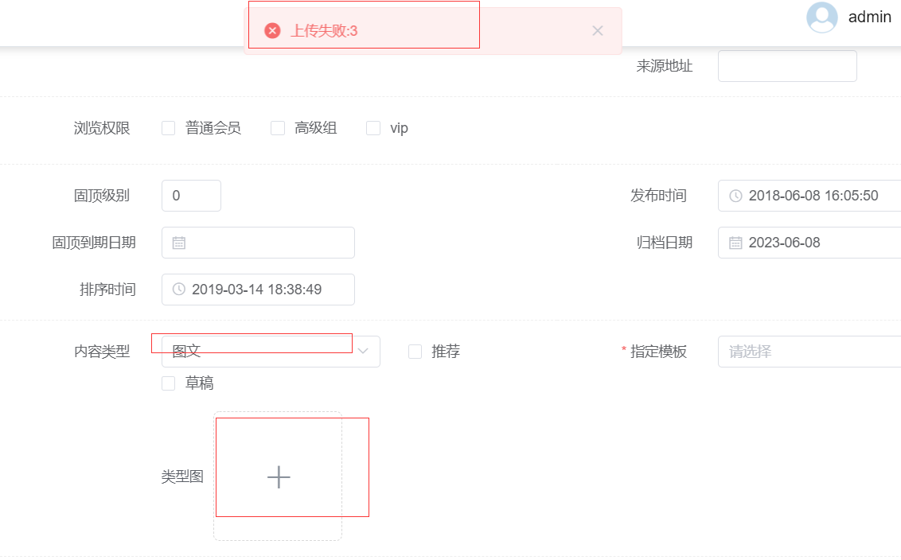Viewport: 901px width, 560px height.
Task: Click clock icon in 发布时间 field
Action: [x=735, y=196]
